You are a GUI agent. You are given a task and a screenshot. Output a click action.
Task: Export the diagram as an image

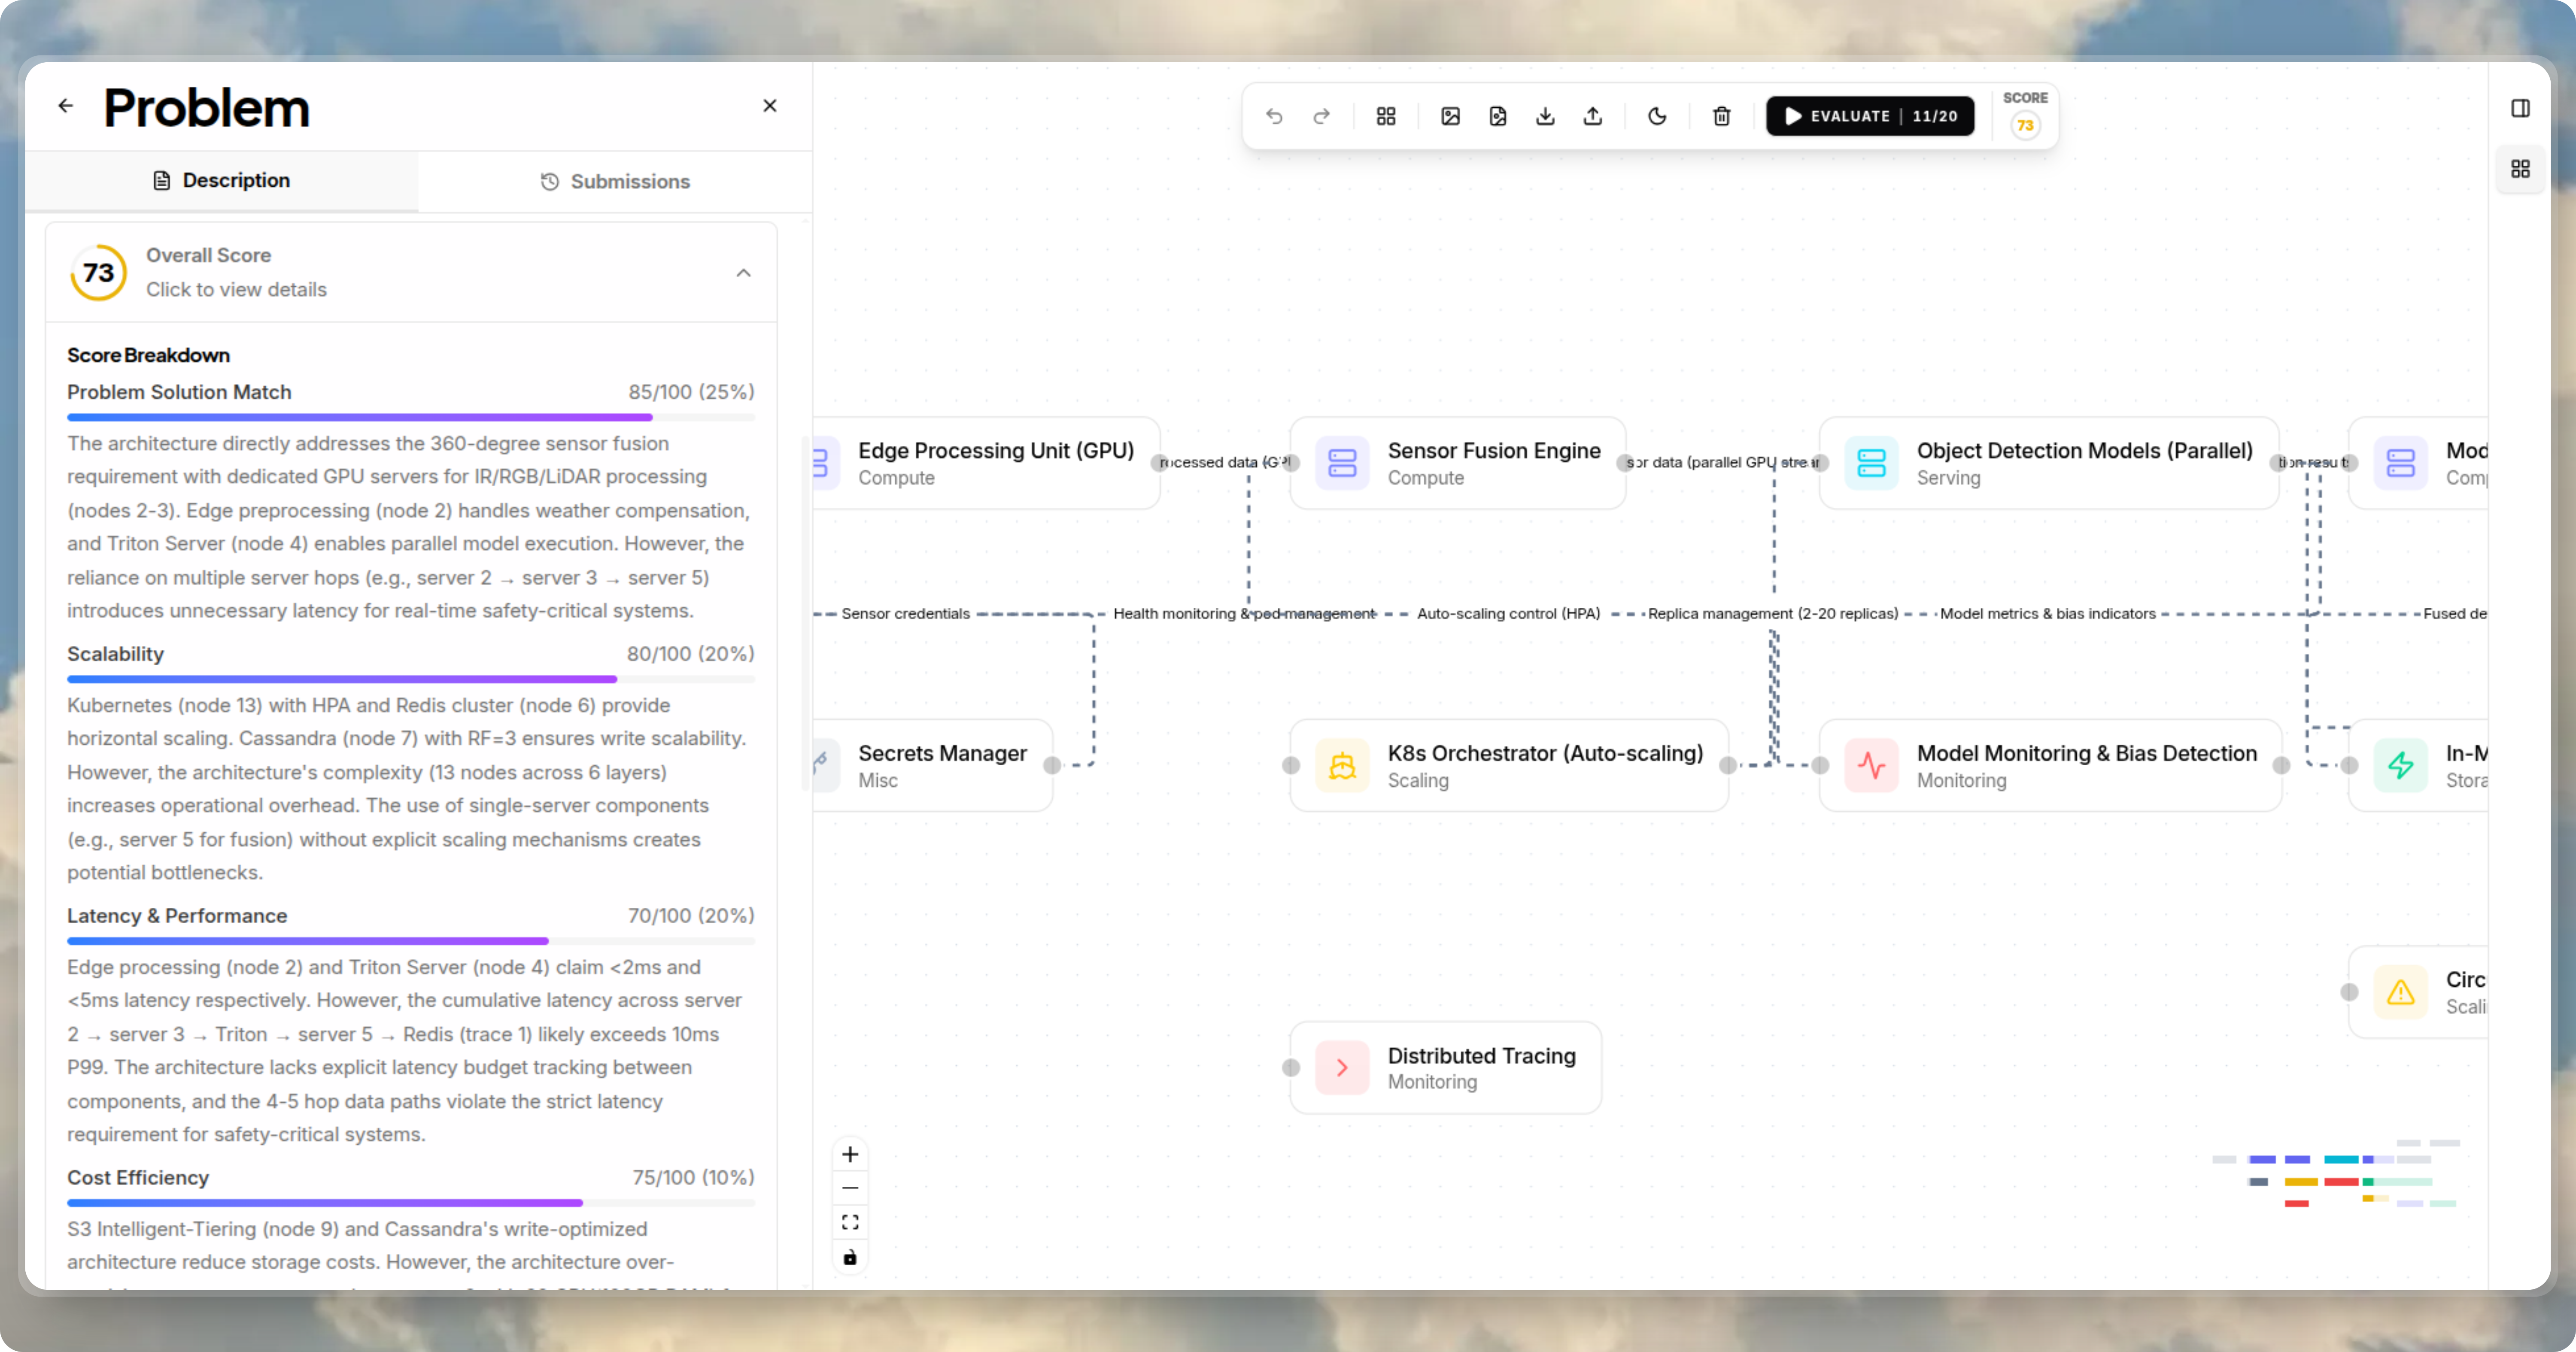(x=1450, y=116)
